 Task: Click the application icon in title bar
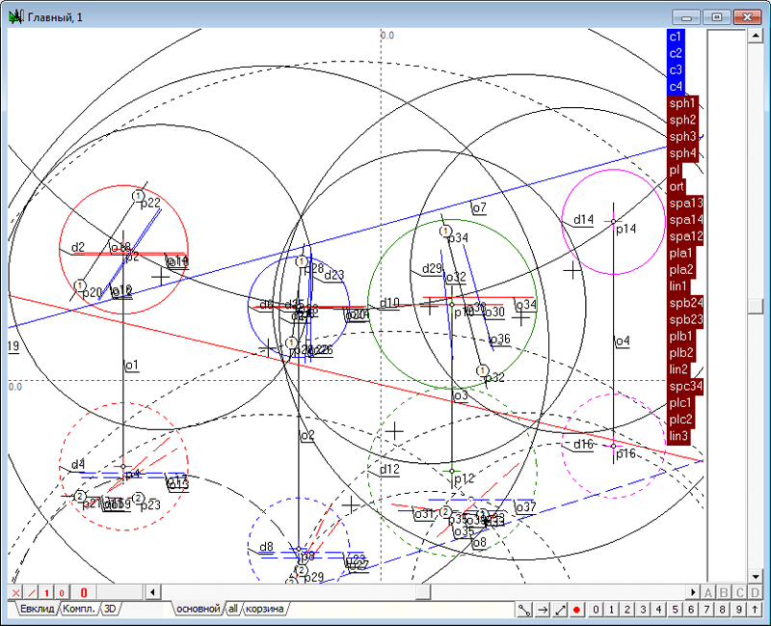point(15,17)
